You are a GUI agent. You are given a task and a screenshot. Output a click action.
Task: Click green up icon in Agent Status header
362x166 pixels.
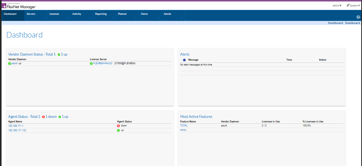60,117
